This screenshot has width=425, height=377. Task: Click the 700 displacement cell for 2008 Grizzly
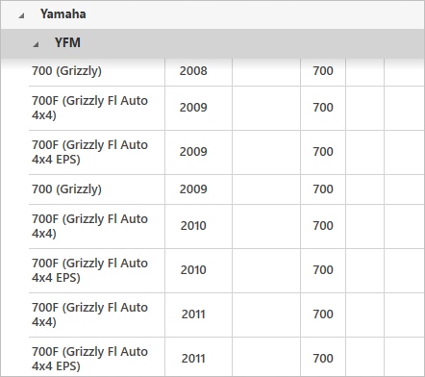(x=323, y=71)
